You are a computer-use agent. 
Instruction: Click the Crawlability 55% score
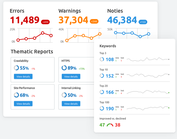[x=24, y=68]
